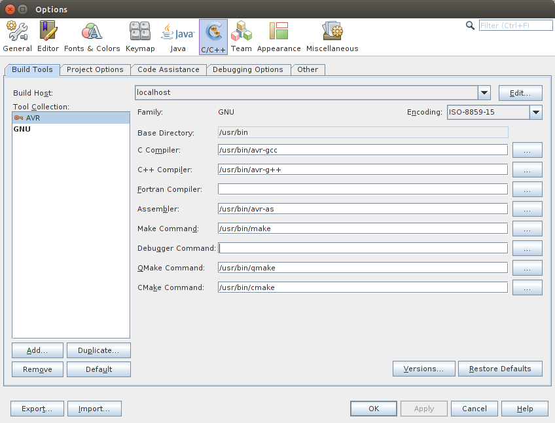Click the Debugger Command field
This screenshot has width=555, height=423.
pyautogui.click(x=363, y=248)
